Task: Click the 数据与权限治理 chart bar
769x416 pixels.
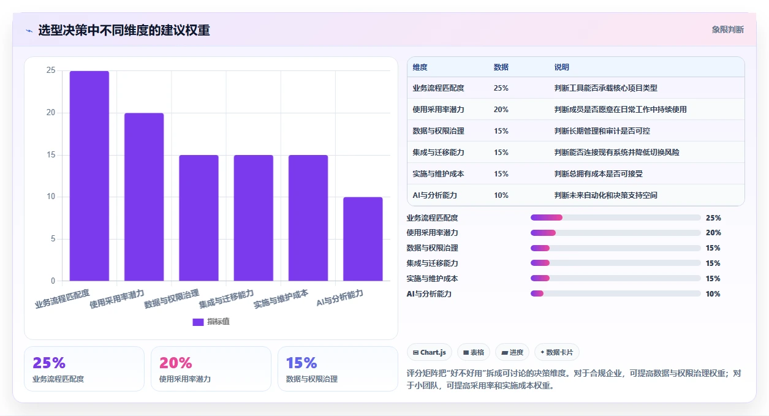Action: (x=199, y=218)
